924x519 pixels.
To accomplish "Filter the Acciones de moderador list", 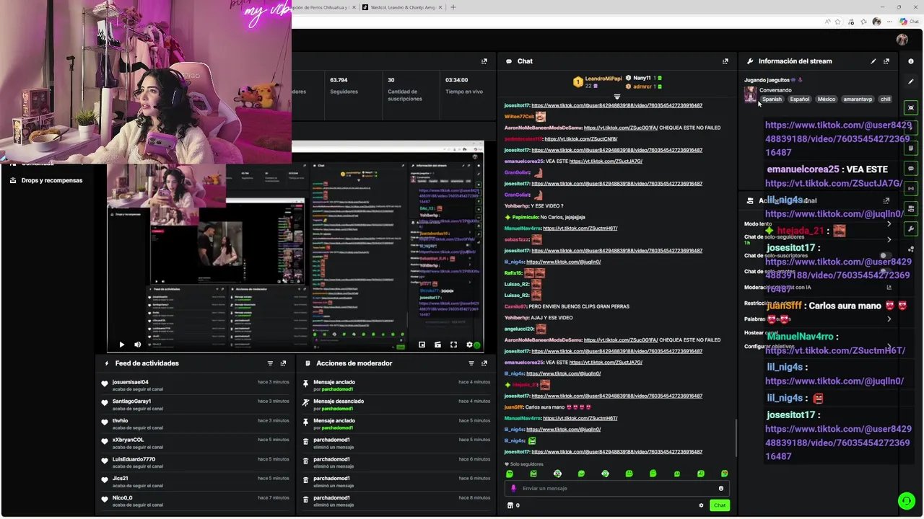I will [471, 363].
